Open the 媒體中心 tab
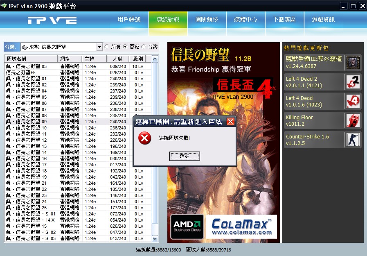This screenshot has width=367, height=256. click(x=246, y=20)
